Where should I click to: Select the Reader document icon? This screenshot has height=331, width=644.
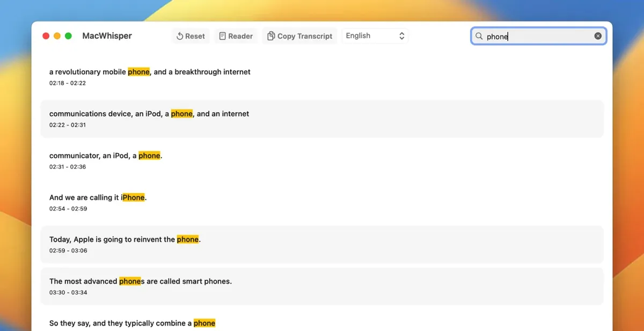point(222,36)
